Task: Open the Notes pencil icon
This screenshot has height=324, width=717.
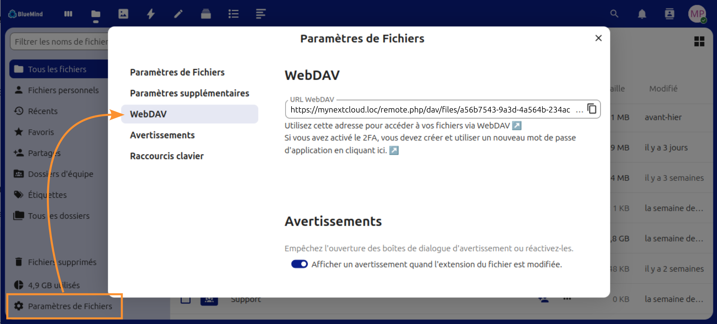Action: click(178, 14)
